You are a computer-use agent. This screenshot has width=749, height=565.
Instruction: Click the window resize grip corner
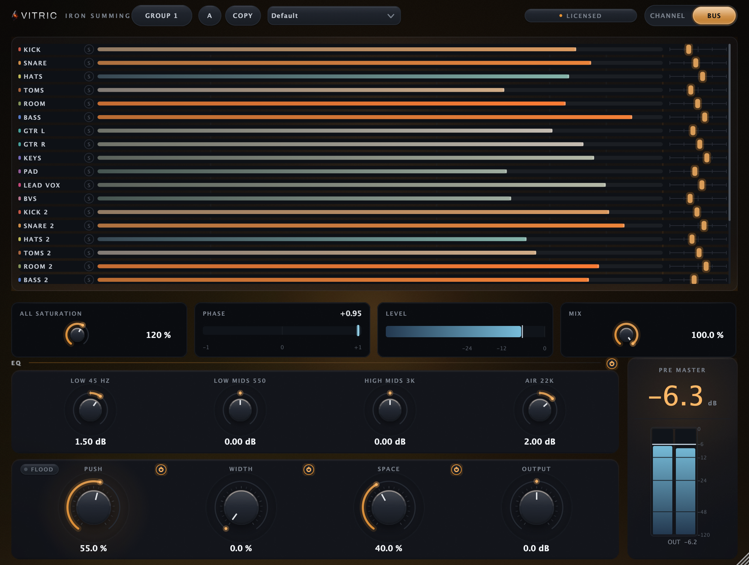pyautogui.click(x=743, y=559)
